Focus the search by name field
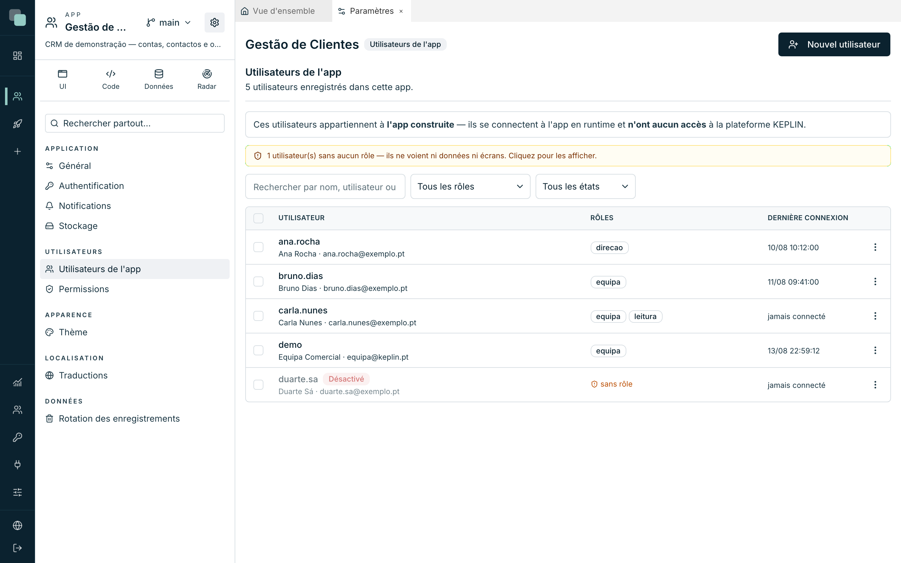Image resolution: width=901 pixels, height=563 pixels. [x=325, y=186]
